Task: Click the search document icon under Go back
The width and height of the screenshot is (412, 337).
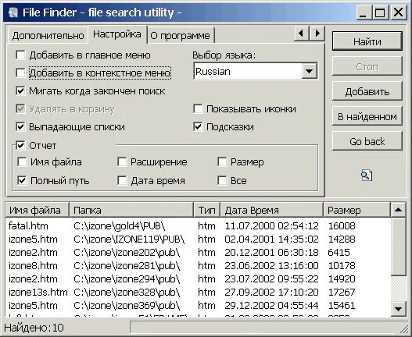Action: point(367,176)
